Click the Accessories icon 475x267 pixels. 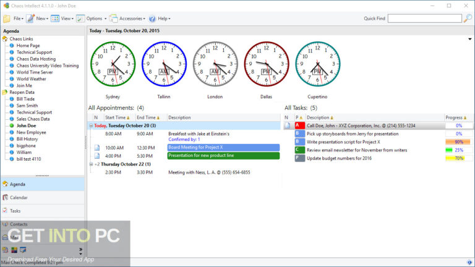click(113, 19)
